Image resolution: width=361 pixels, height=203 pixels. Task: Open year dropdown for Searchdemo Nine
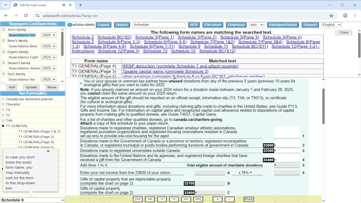tap(49, 46)
